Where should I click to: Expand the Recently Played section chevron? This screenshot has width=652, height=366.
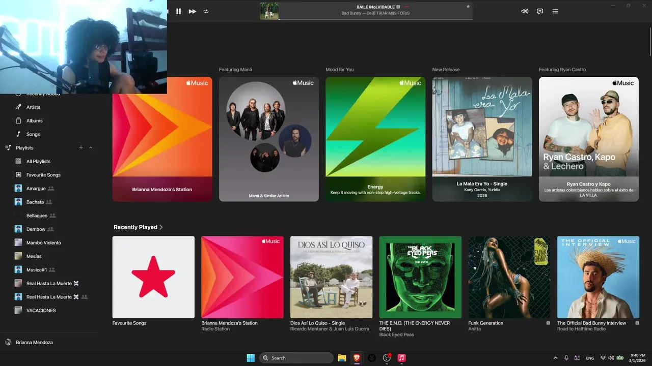161,227
